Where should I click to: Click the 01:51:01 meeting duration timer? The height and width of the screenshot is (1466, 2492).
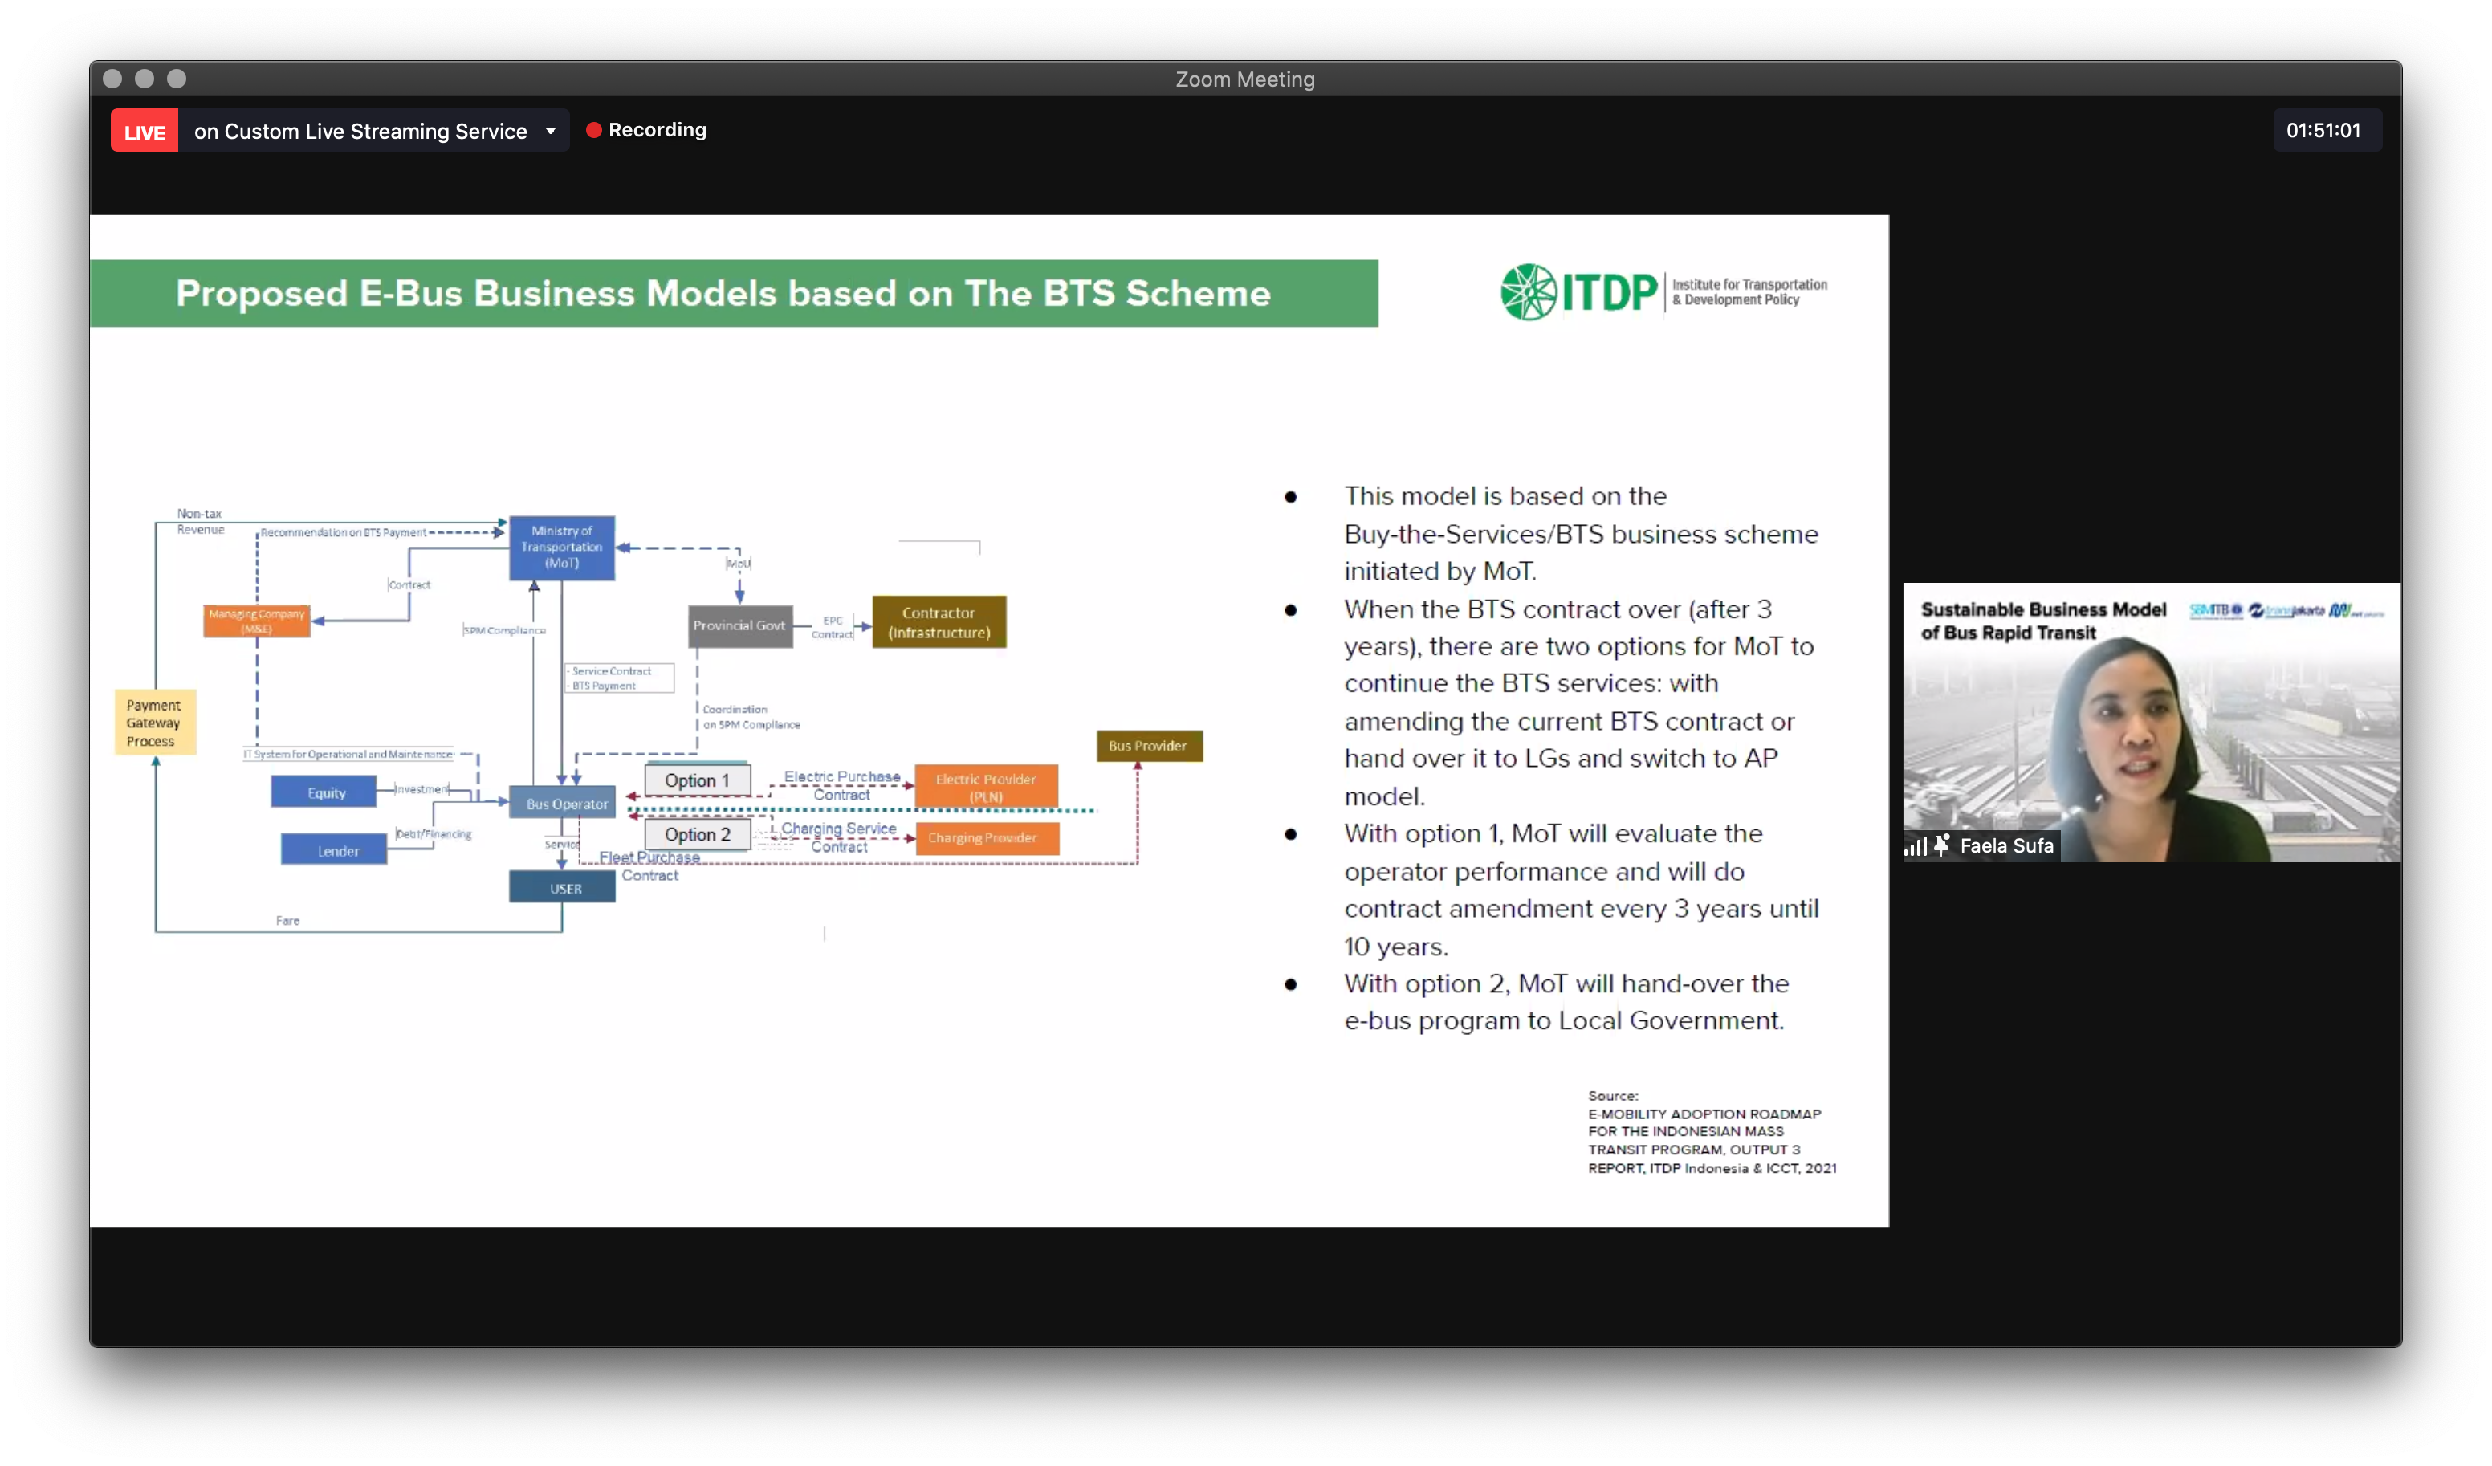tap(2326, 129)
